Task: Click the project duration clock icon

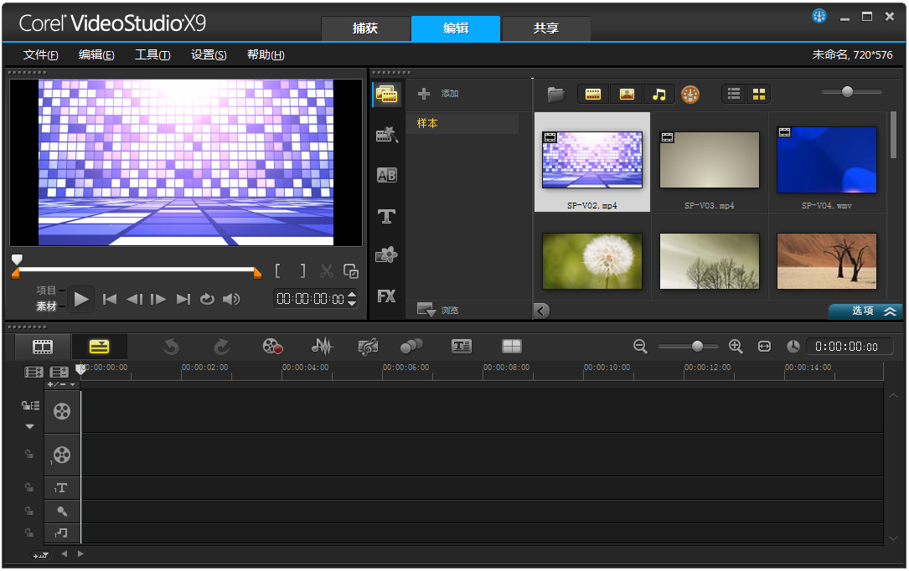Action: pyautogui.click(x=793, y=347)
